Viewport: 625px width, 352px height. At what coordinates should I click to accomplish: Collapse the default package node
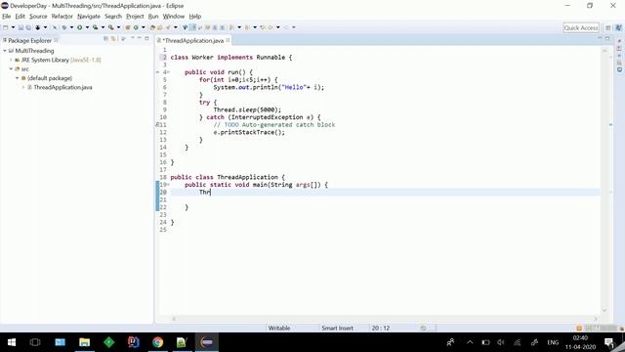(x=18, y=78)
